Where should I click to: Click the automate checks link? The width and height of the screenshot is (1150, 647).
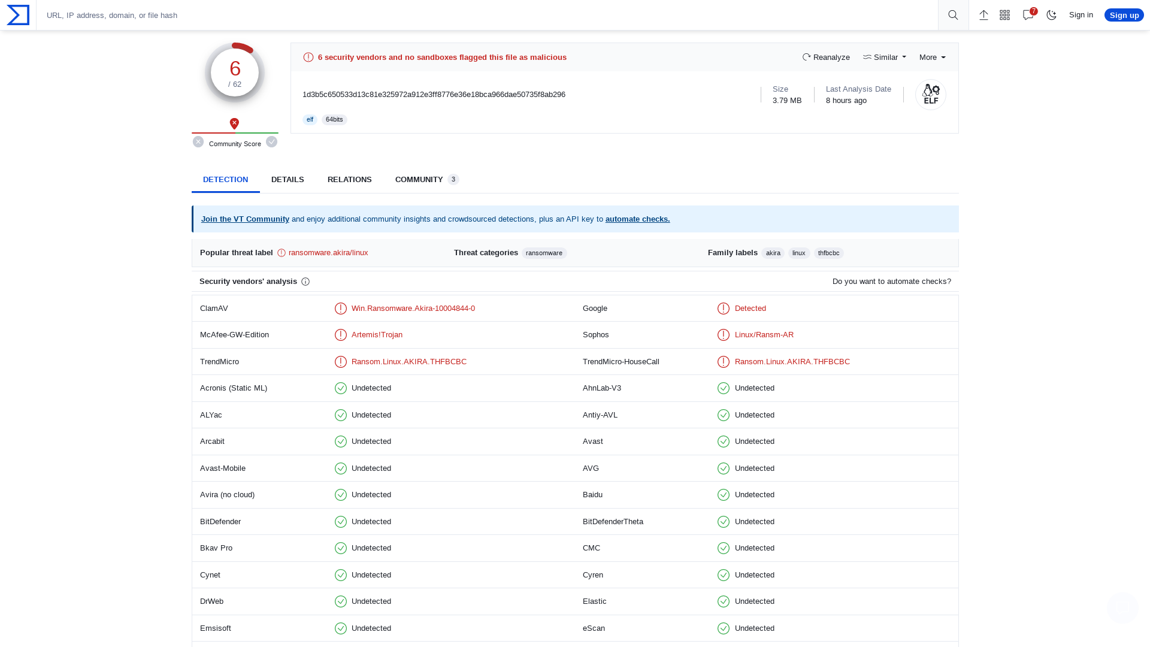pos(638,219)
